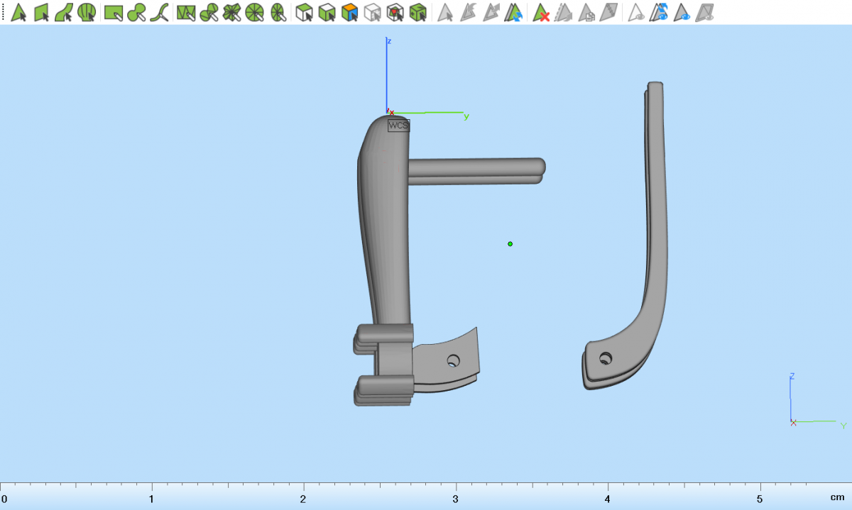Click the toolbar drag handle at far left
Image resolution: width=852 pixels, height=510 pixels.
[3, 12]
